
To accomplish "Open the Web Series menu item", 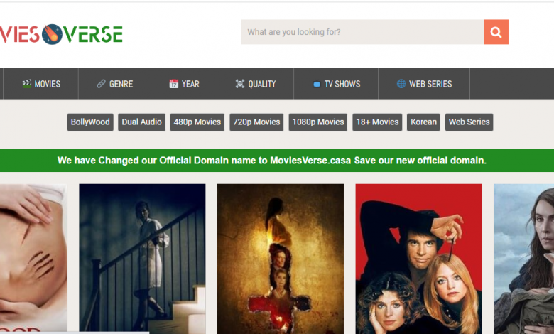I will pos(424,84).
